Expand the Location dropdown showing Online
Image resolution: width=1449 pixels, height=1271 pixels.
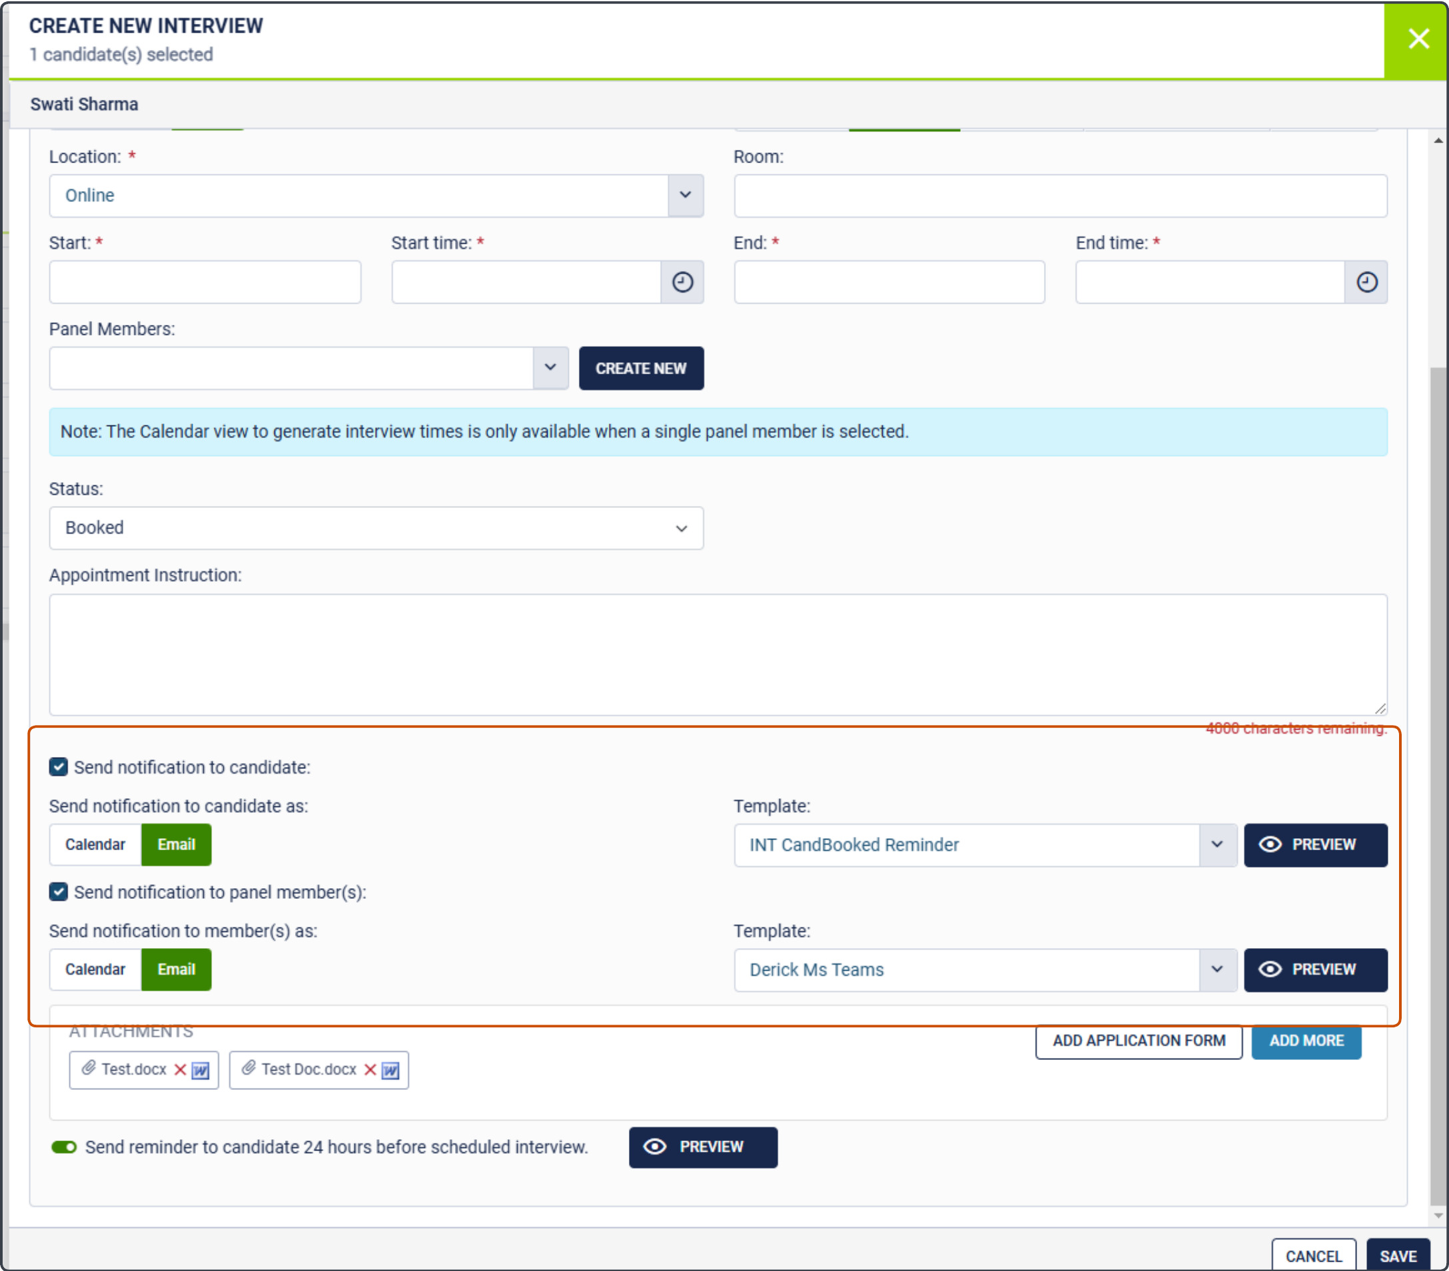click(685, 195)
